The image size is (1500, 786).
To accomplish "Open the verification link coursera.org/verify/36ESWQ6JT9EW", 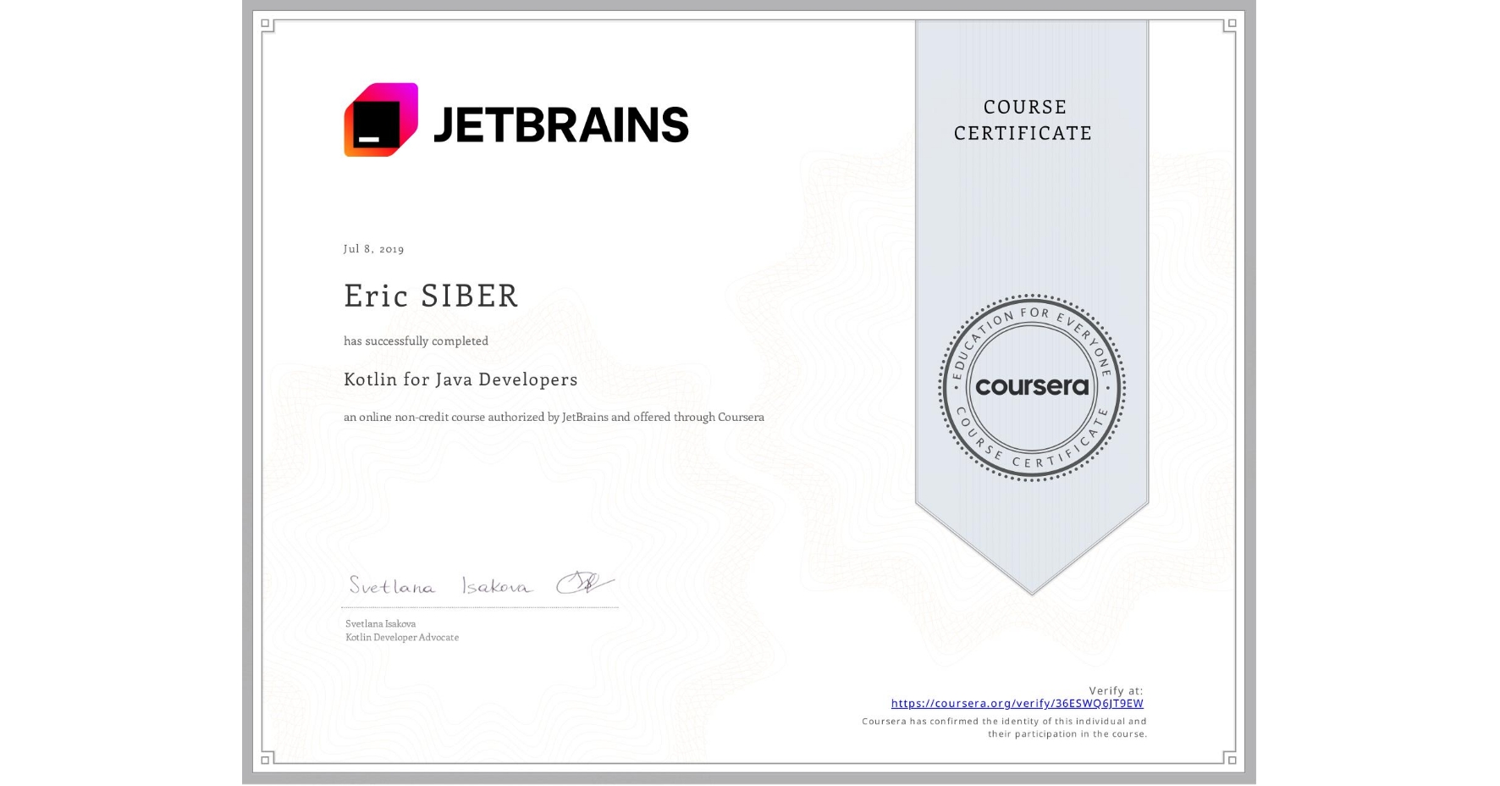I will (1017, 703).
